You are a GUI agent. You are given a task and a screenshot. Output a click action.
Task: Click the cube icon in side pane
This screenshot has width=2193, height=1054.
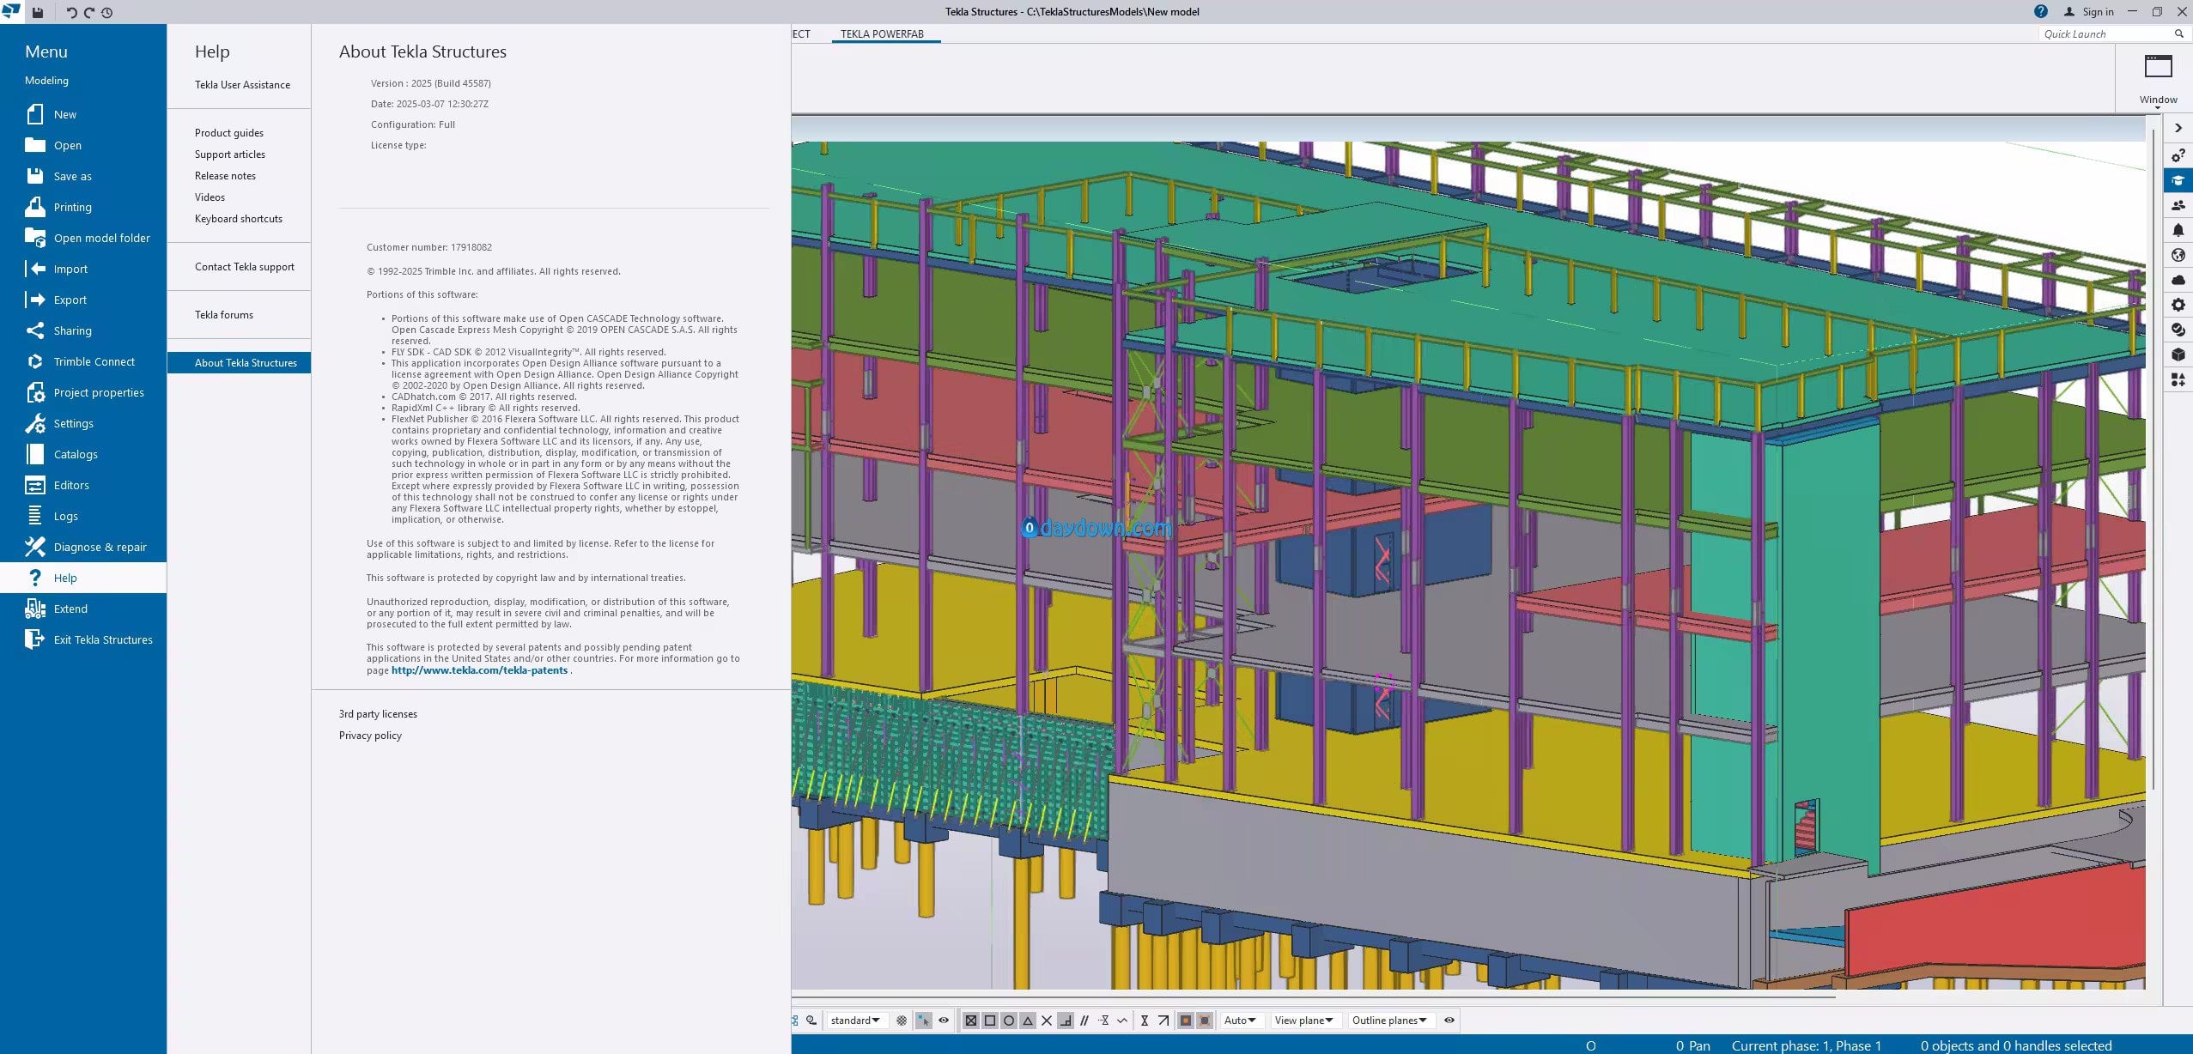pyautogui.click(x=2178, y=354)
